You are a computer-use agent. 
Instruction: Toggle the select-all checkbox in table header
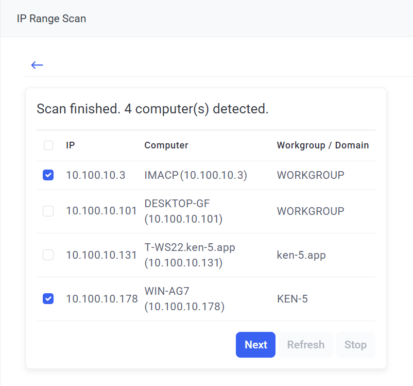click(48, 145)
